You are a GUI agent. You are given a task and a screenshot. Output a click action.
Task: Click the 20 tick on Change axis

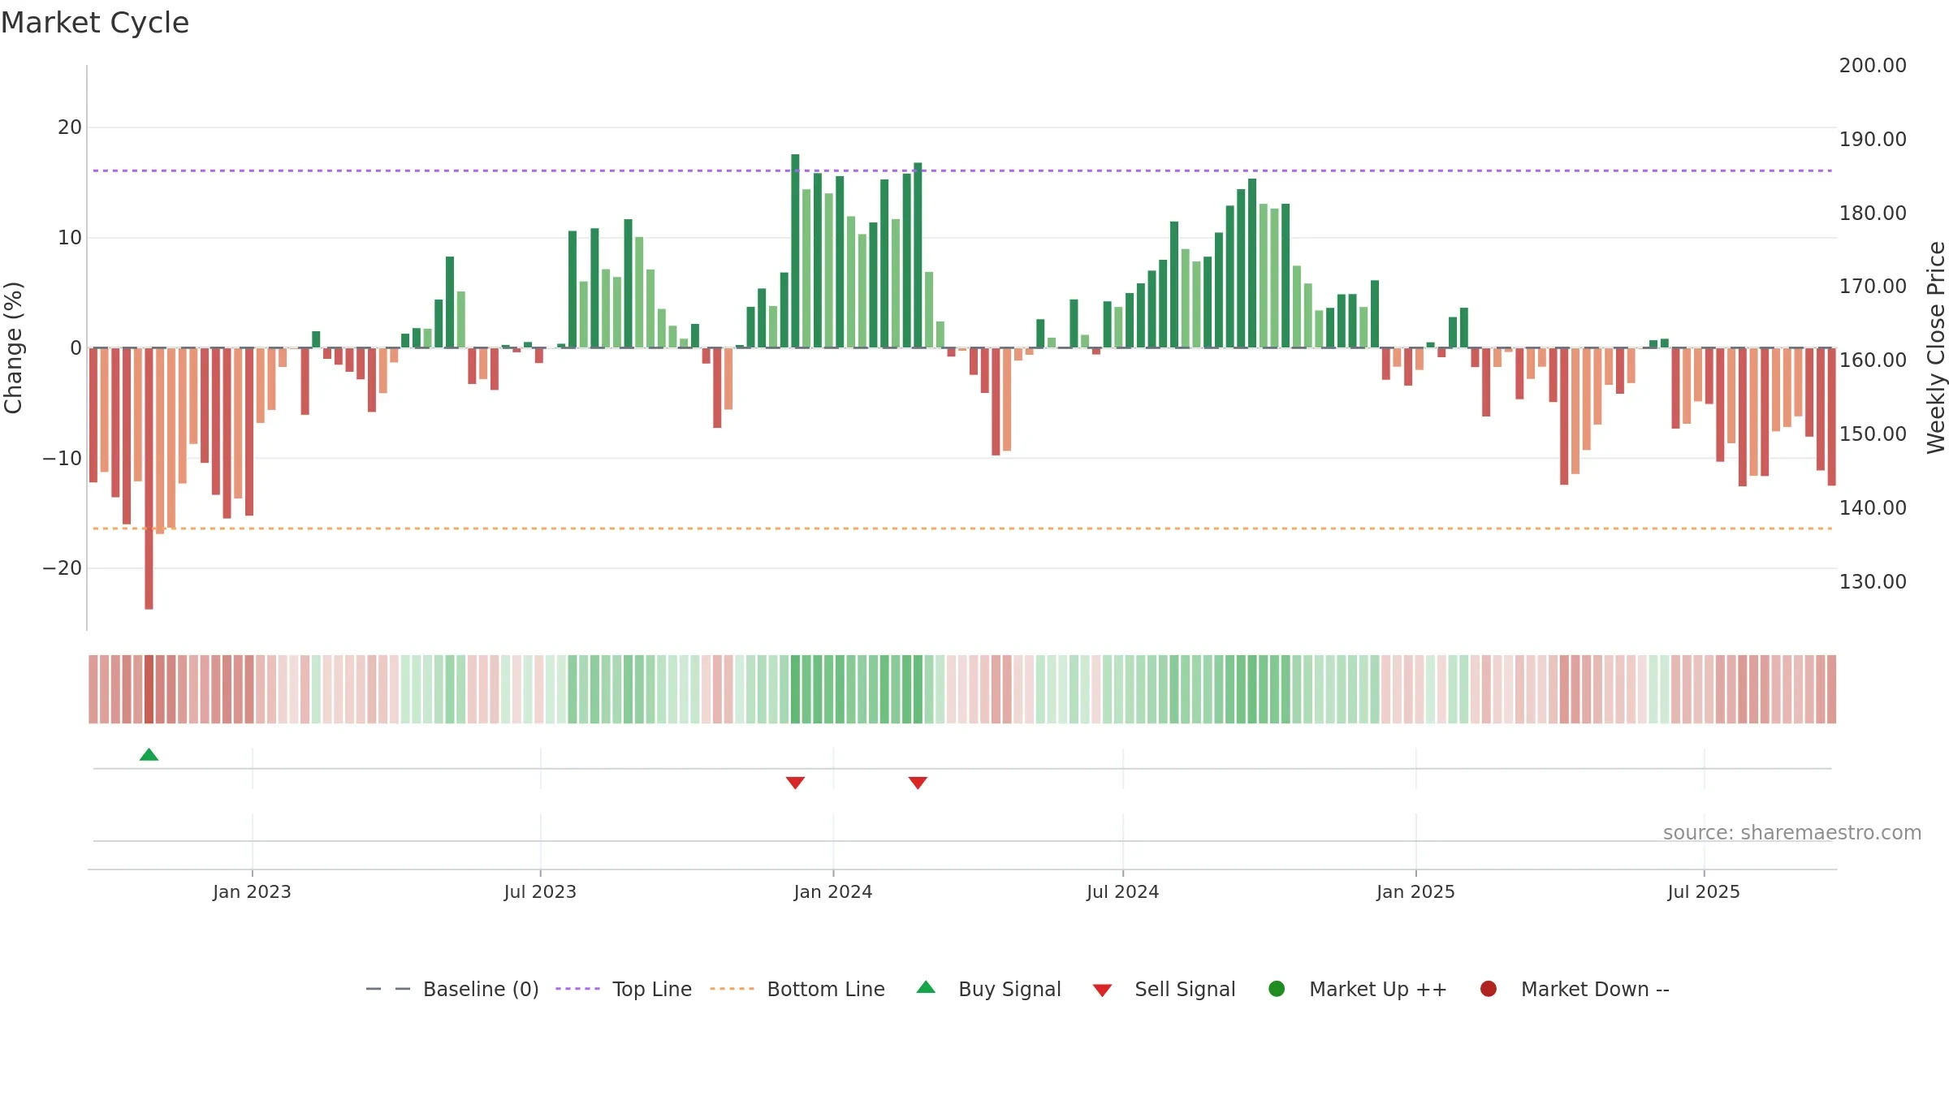click(70, 127)
